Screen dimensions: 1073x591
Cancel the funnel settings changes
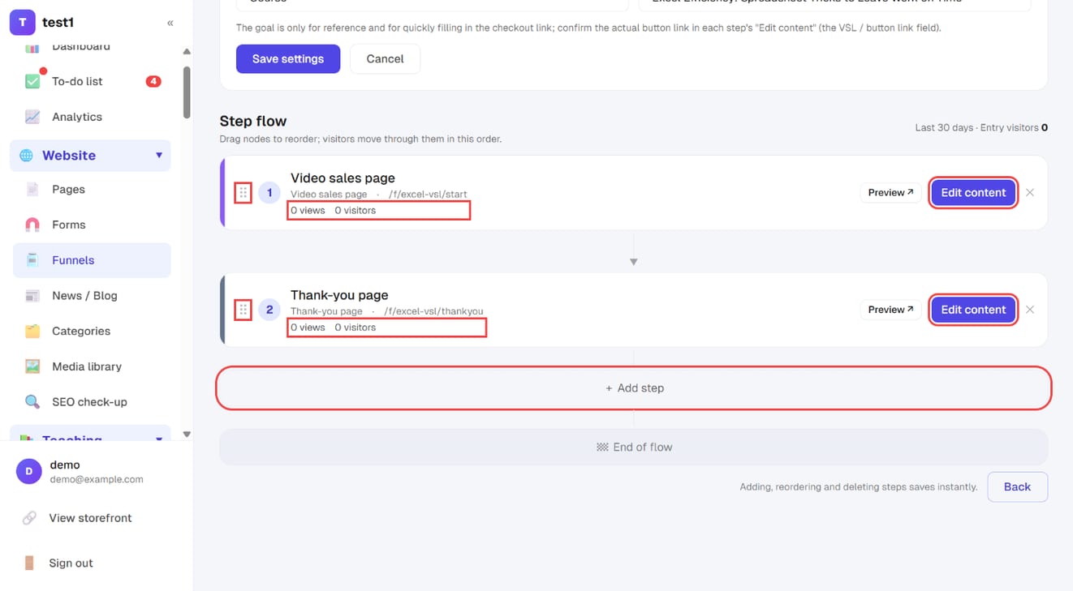(x=385, y=59)
